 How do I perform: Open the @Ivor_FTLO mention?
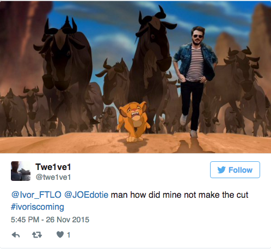36,195
